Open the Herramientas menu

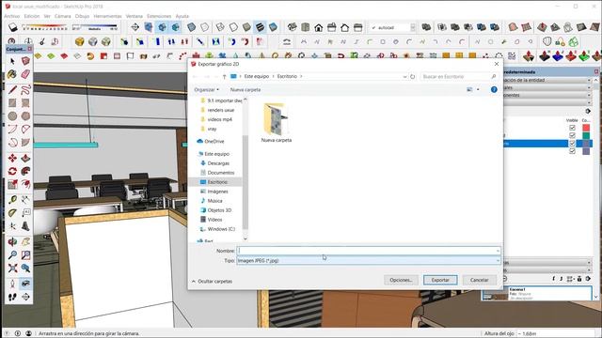pyautogui.click(x=107, y=16)
